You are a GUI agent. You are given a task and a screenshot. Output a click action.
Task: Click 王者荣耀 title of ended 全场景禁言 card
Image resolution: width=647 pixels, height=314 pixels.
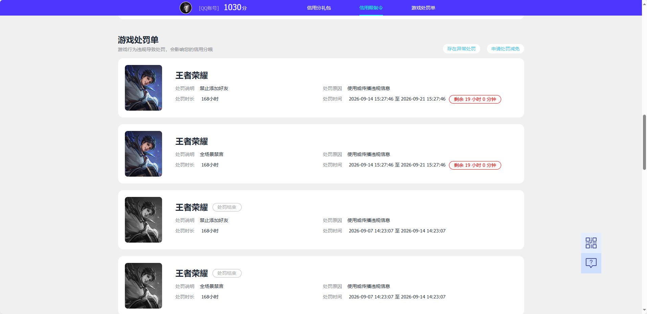[192, 273]
